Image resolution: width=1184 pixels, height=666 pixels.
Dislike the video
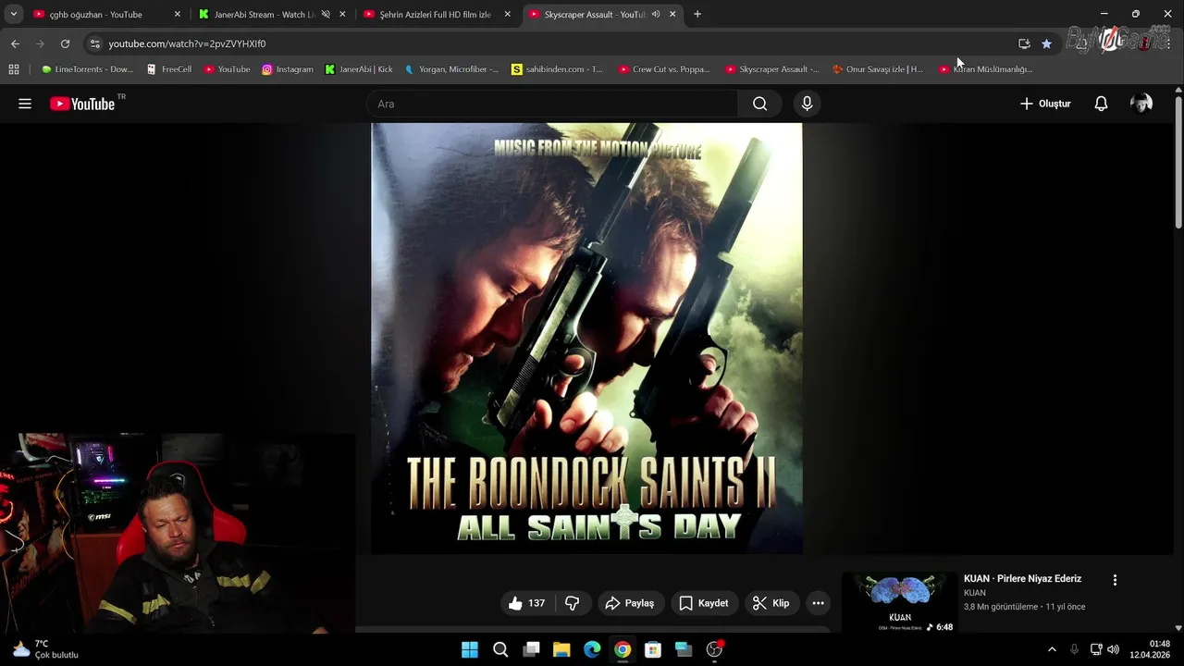[572, 603]
